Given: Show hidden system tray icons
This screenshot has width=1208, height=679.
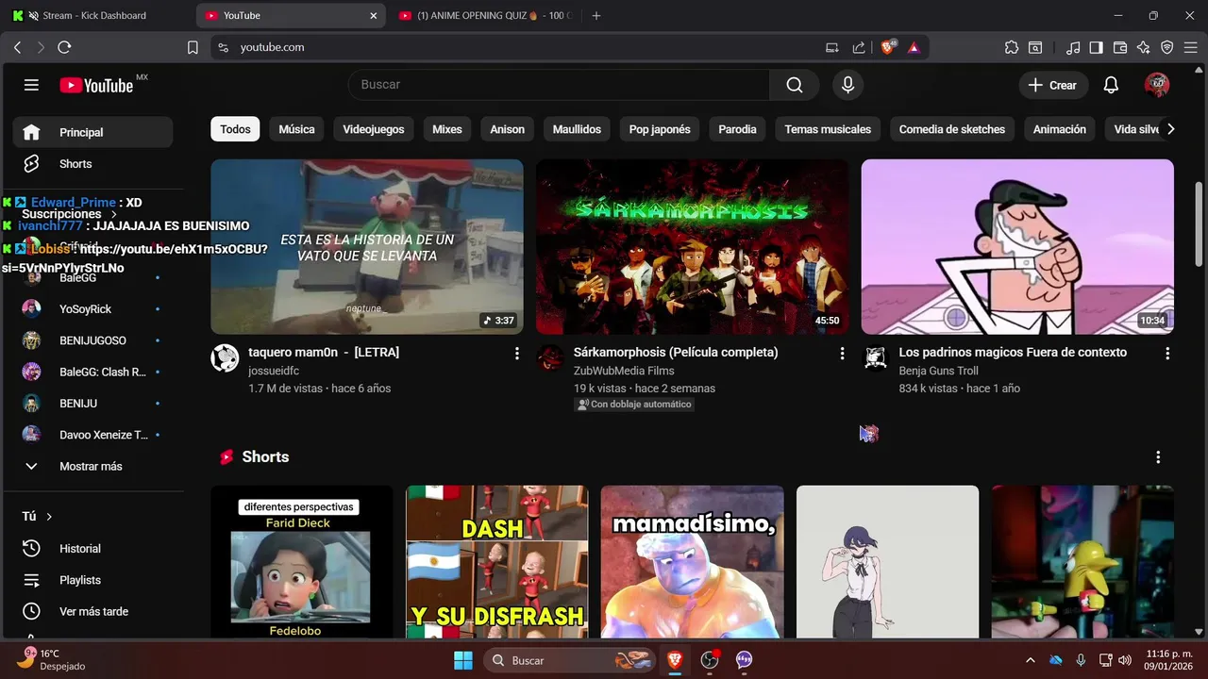Looking at the screenshot, I should coord(1030,660).
